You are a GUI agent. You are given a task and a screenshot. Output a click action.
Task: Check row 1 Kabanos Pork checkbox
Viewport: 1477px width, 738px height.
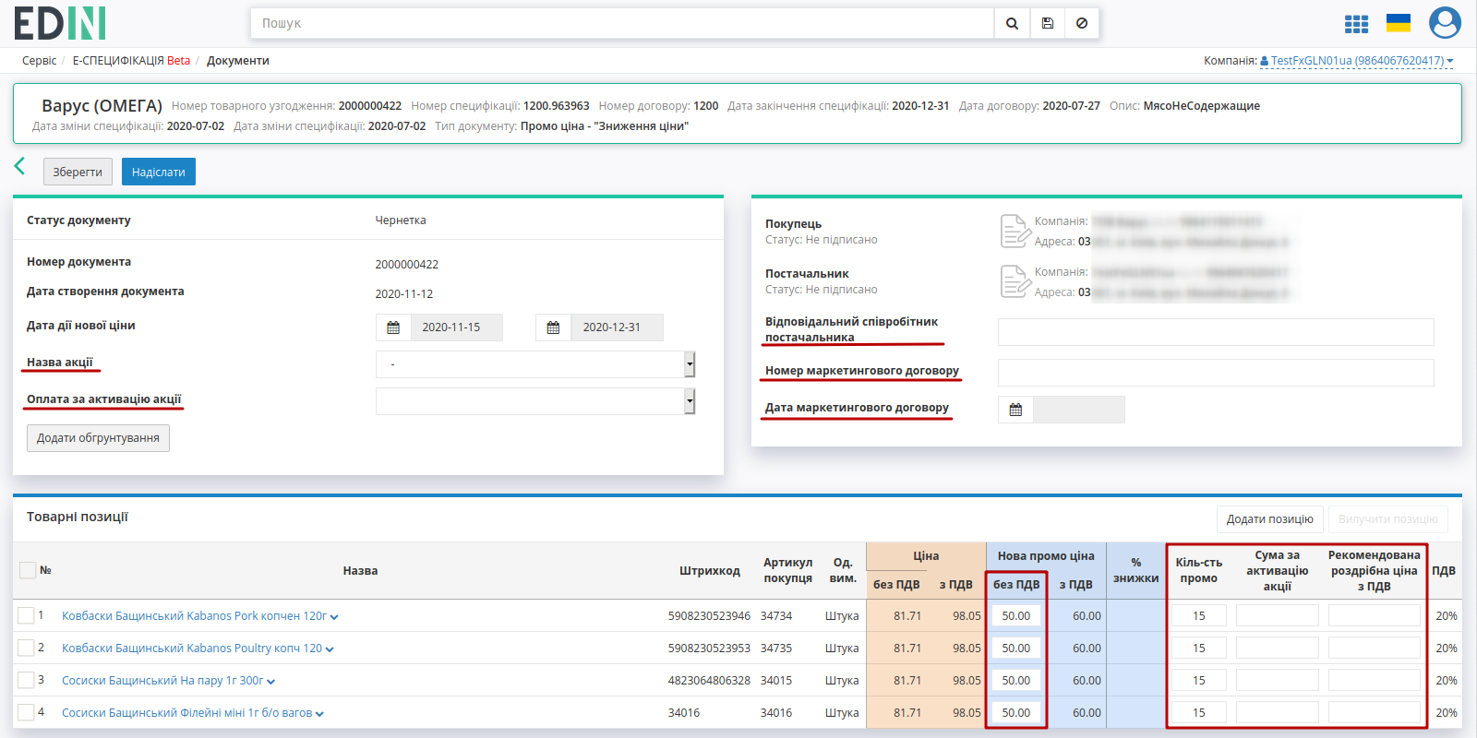(26, 615)
